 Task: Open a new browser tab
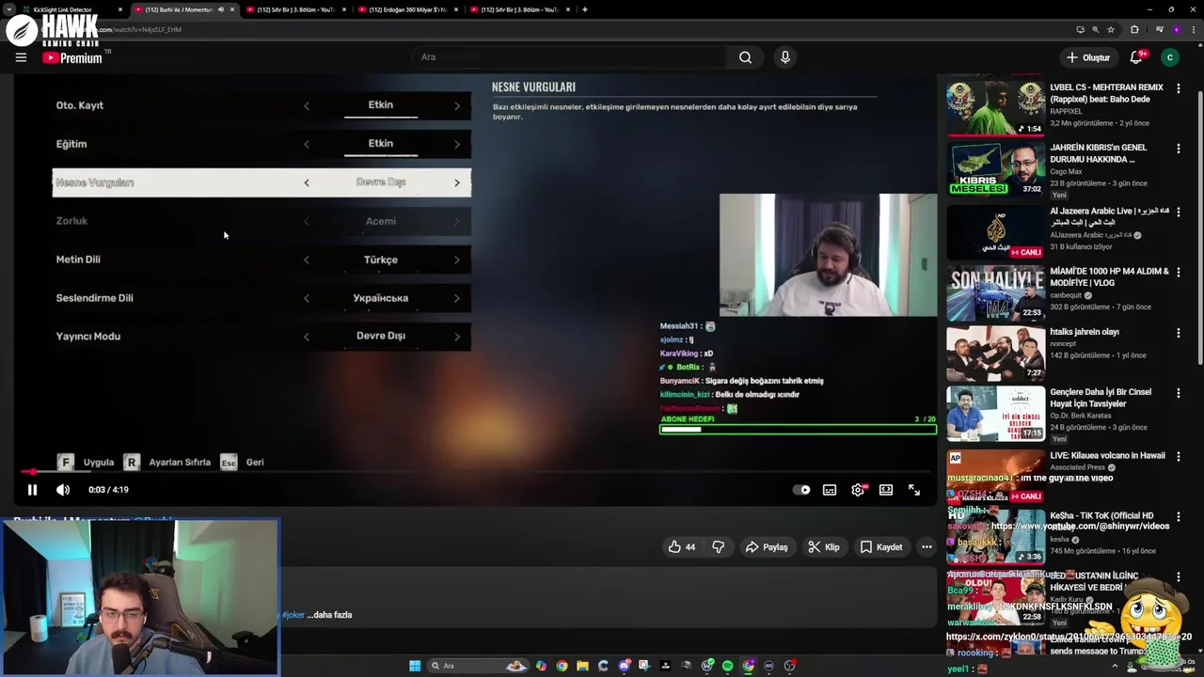point(585,9)
